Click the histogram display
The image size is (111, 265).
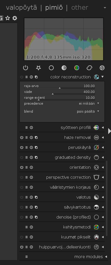(x=64, y=39)
